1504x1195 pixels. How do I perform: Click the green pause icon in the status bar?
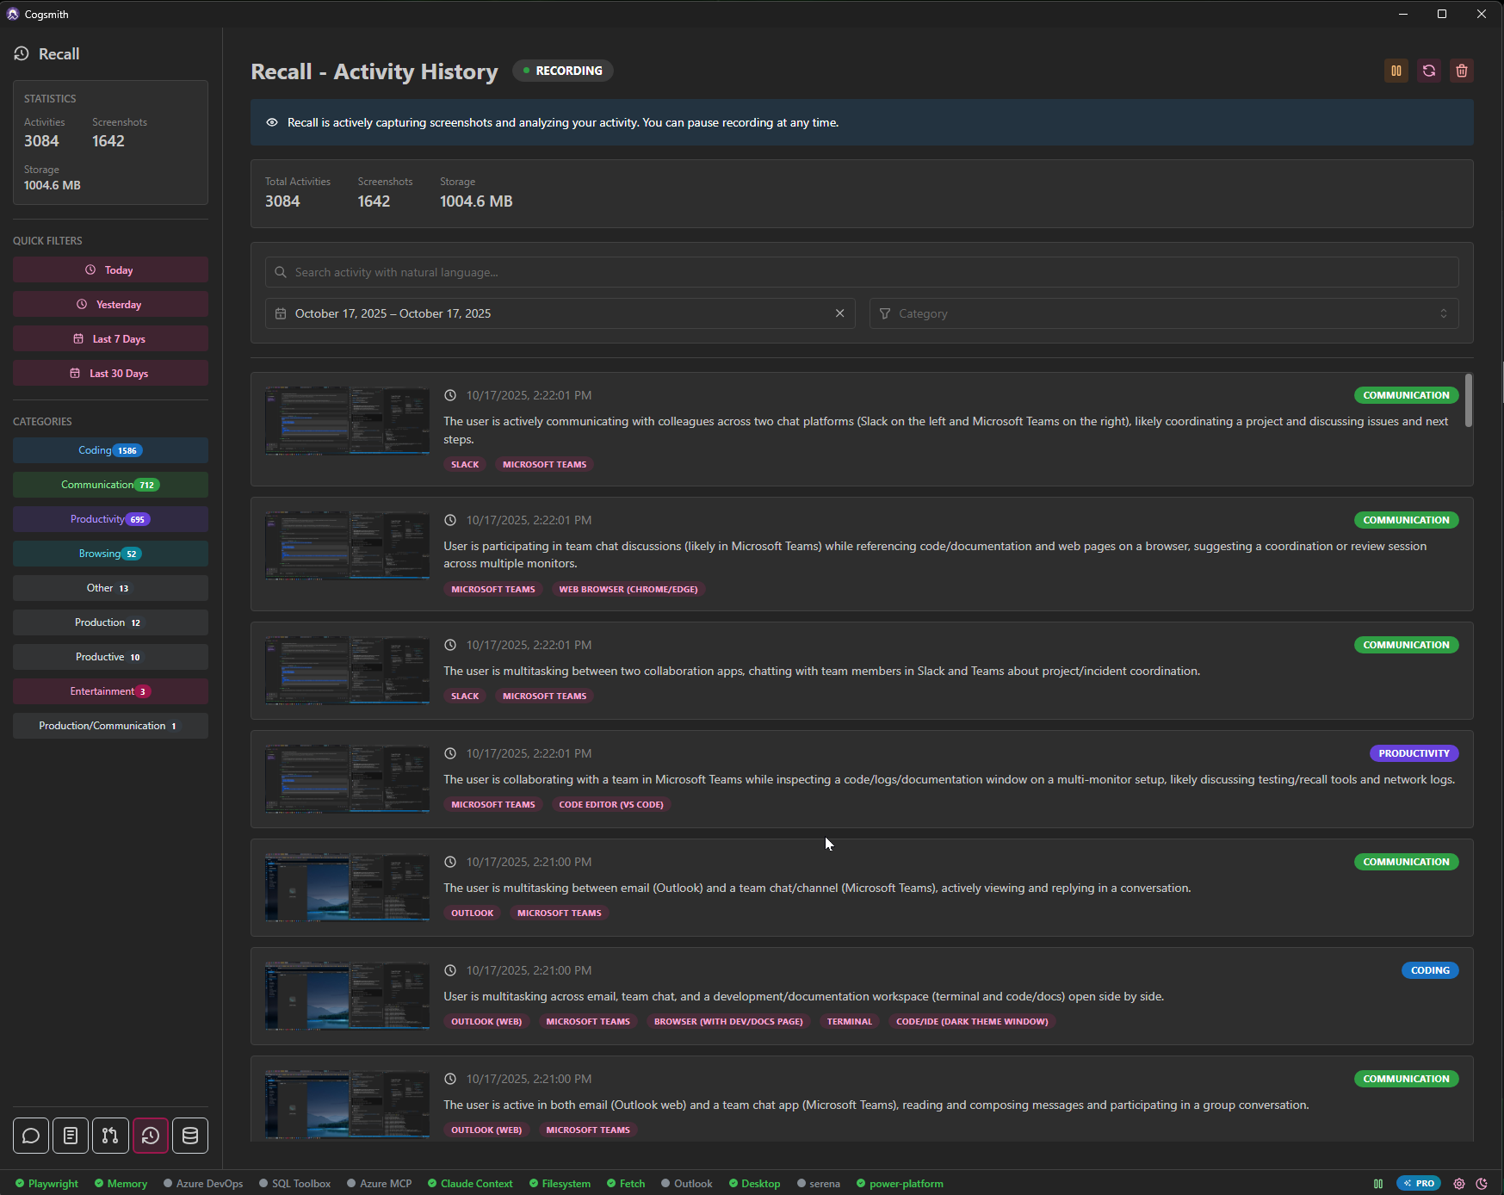(1377, 1183)
